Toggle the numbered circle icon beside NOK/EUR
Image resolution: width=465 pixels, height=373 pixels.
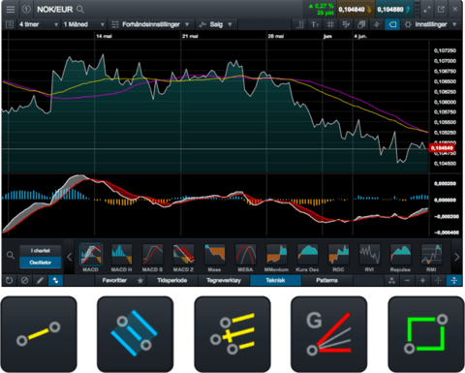pos(26,10)
